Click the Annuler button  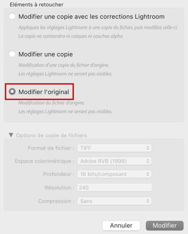click(x=121, y=225)
